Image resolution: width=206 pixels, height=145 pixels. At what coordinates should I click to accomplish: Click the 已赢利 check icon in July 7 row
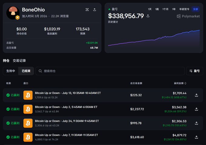pyautogui.click(x=8, y=137)
